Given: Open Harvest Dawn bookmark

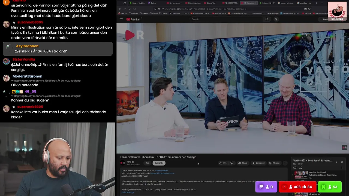Looking at the screenshot, I should tap(200, 13).
